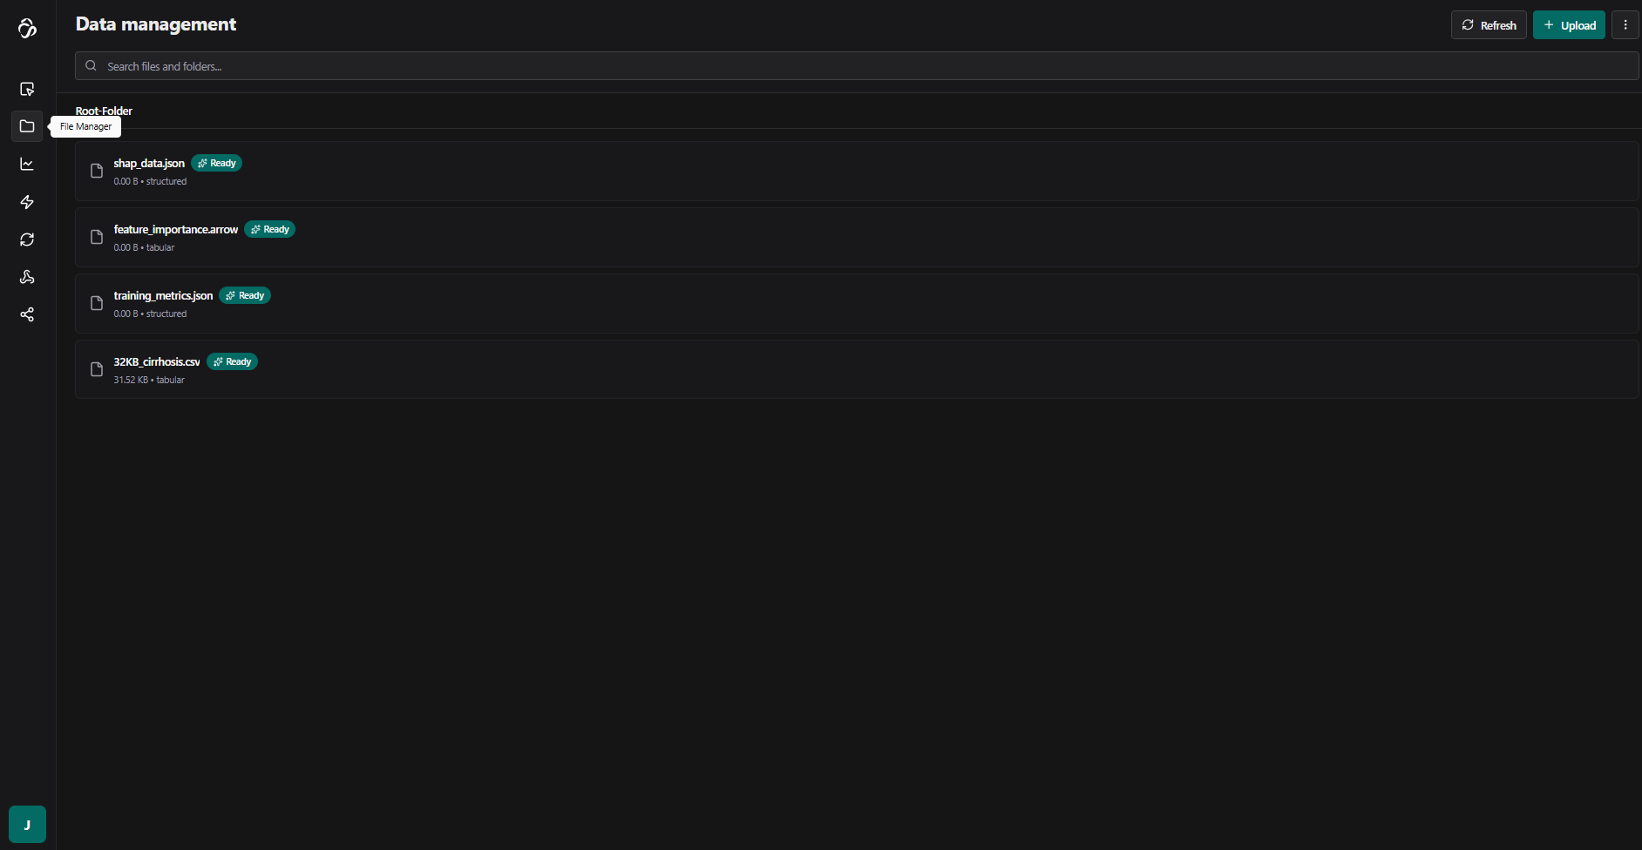The width and height of the screenshot is (1642, 850).
Task: Select the lightning bolt sidebar icon
Action: tap(27, 202)
